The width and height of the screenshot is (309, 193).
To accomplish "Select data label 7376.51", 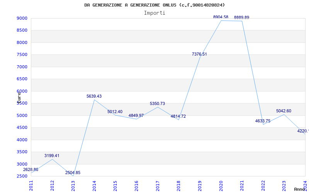I will (x=199, y=54).
